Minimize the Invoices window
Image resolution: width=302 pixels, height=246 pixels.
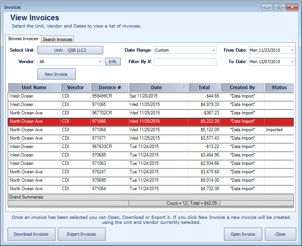[x=267, y=7]
